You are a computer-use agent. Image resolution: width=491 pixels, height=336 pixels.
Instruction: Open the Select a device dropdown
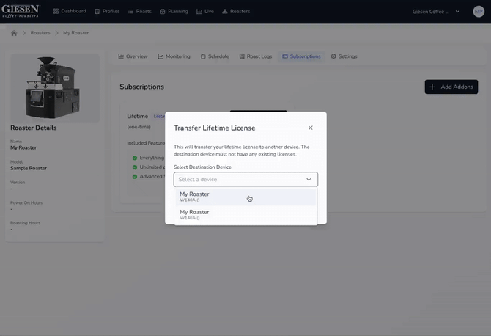pyautogui.click(x=245, y=179)
